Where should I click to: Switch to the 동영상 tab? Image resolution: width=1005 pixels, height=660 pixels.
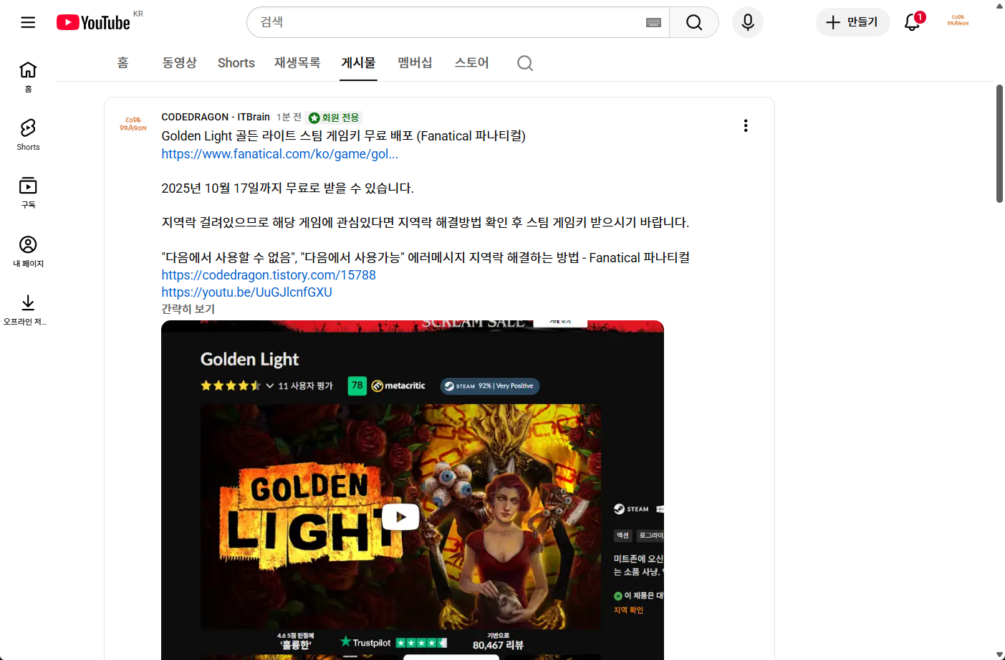point(180,63)
